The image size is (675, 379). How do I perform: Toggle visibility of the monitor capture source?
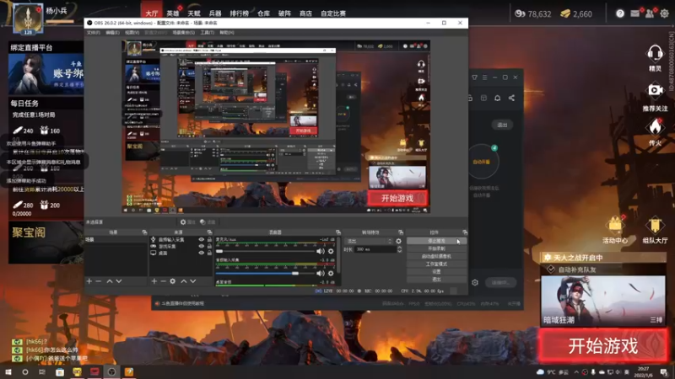(201, 254)
